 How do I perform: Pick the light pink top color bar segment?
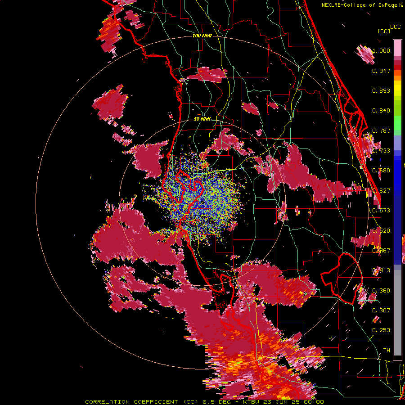(x=397, y=48)
